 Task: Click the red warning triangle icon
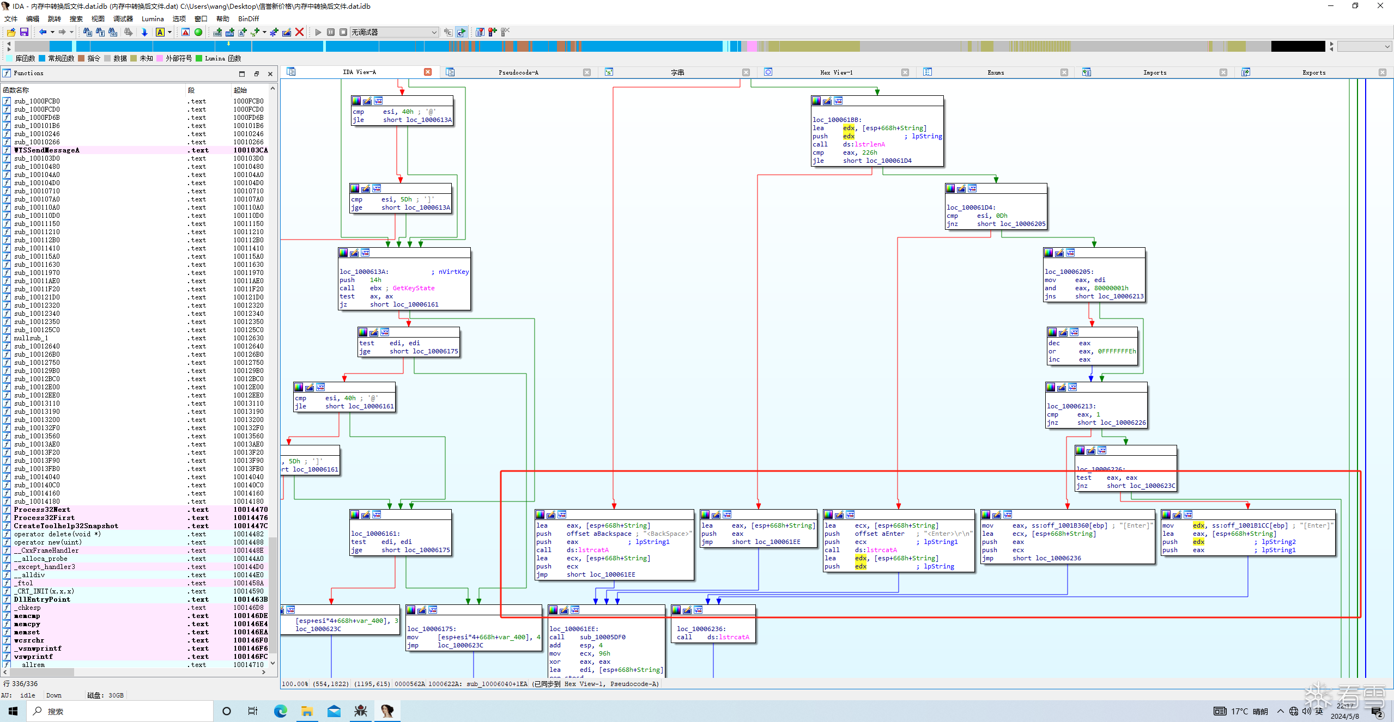point(186,32)
